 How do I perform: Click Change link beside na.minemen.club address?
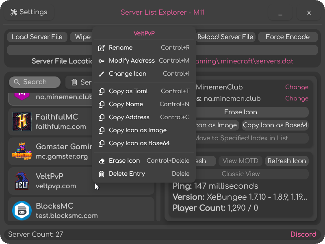pos(297,98)
